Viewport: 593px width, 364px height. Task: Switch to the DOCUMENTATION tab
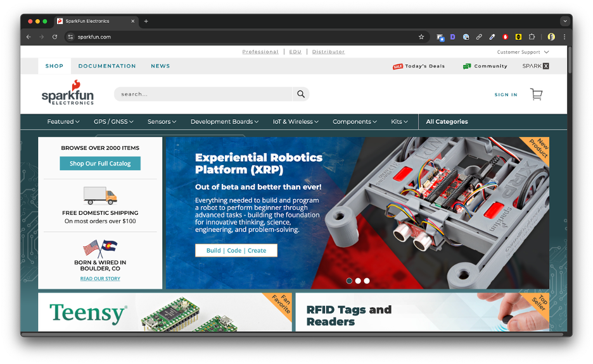click(107, 66)
